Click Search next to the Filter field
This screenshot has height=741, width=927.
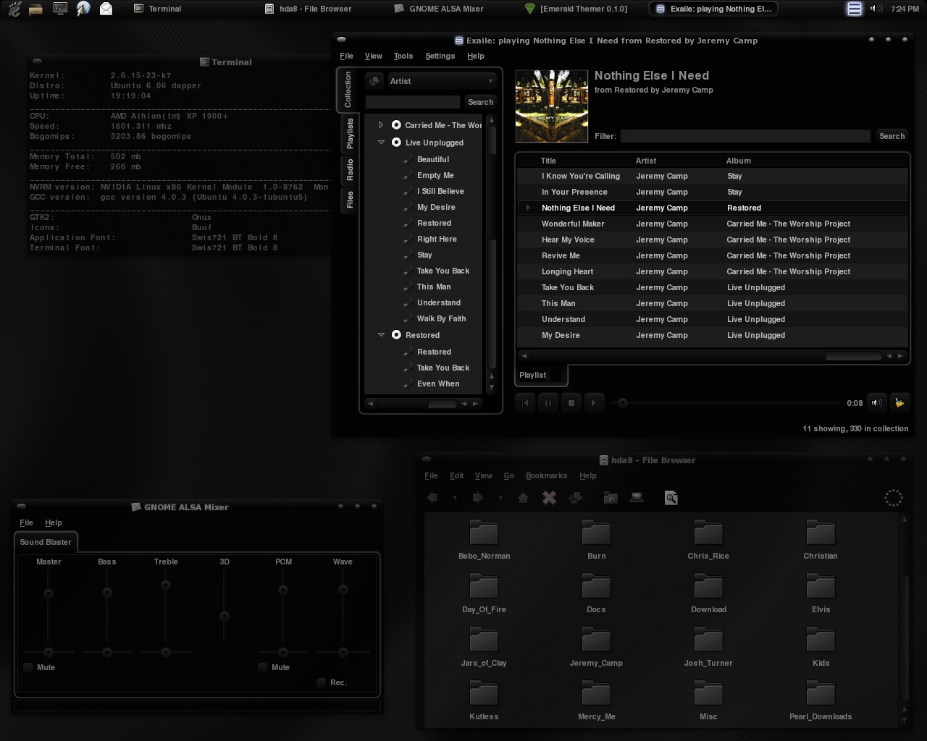(892, 136)
